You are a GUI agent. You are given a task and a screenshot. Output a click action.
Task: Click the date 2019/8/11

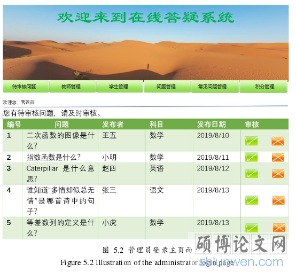(x=213, y=157)
